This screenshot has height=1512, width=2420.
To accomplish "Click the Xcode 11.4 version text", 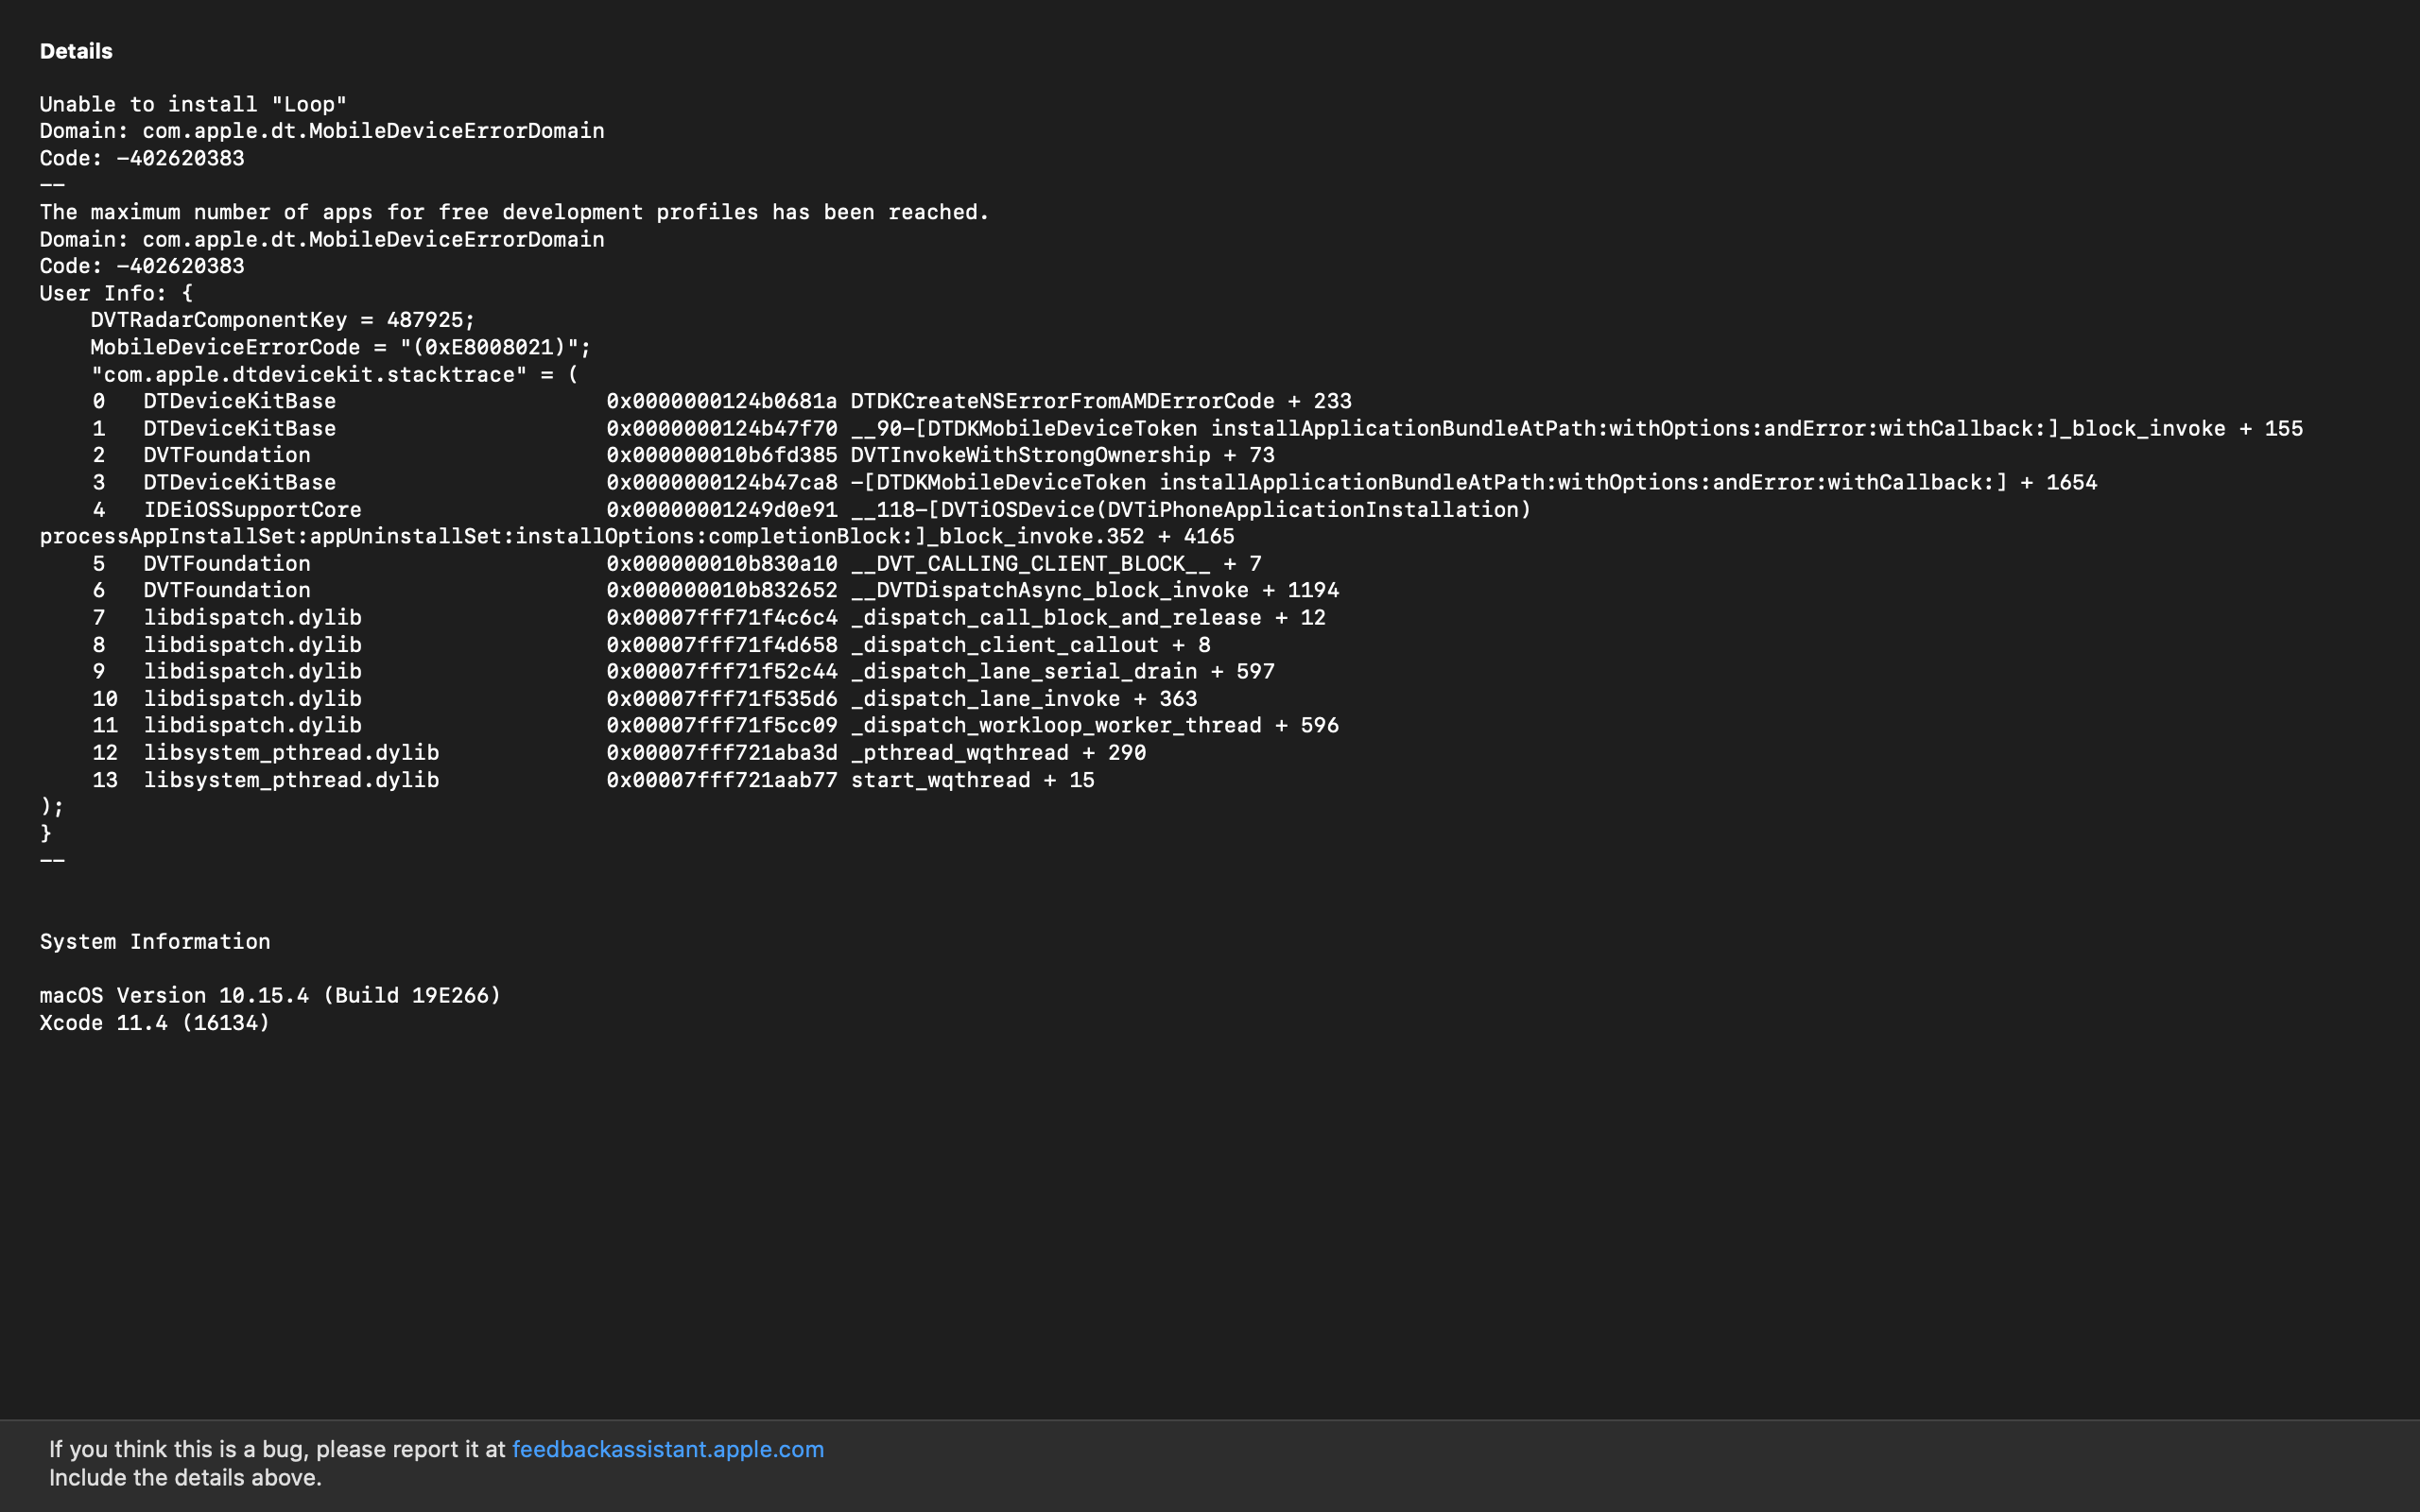I will click(x=154, y=1022).
